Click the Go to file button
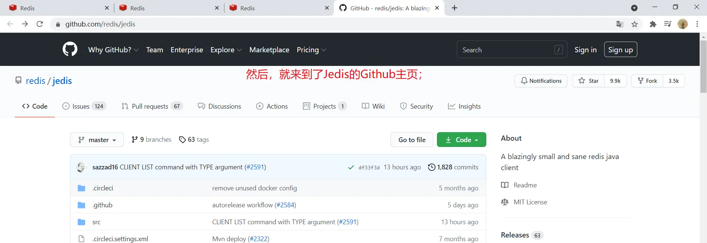 [412, 140]
